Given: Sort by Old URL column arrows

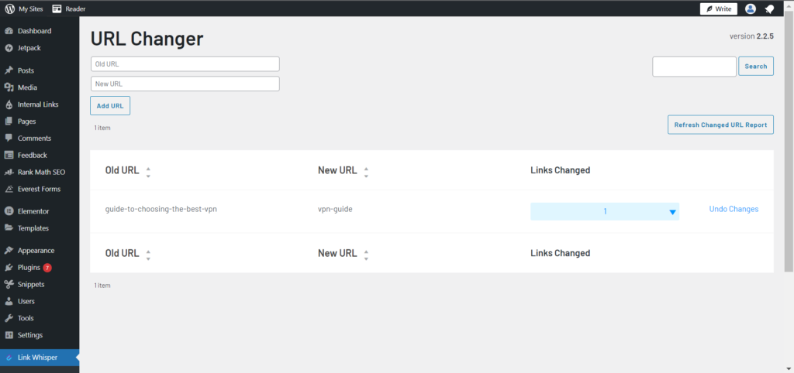Looking at the screenshot, I should tap(148, 172).
